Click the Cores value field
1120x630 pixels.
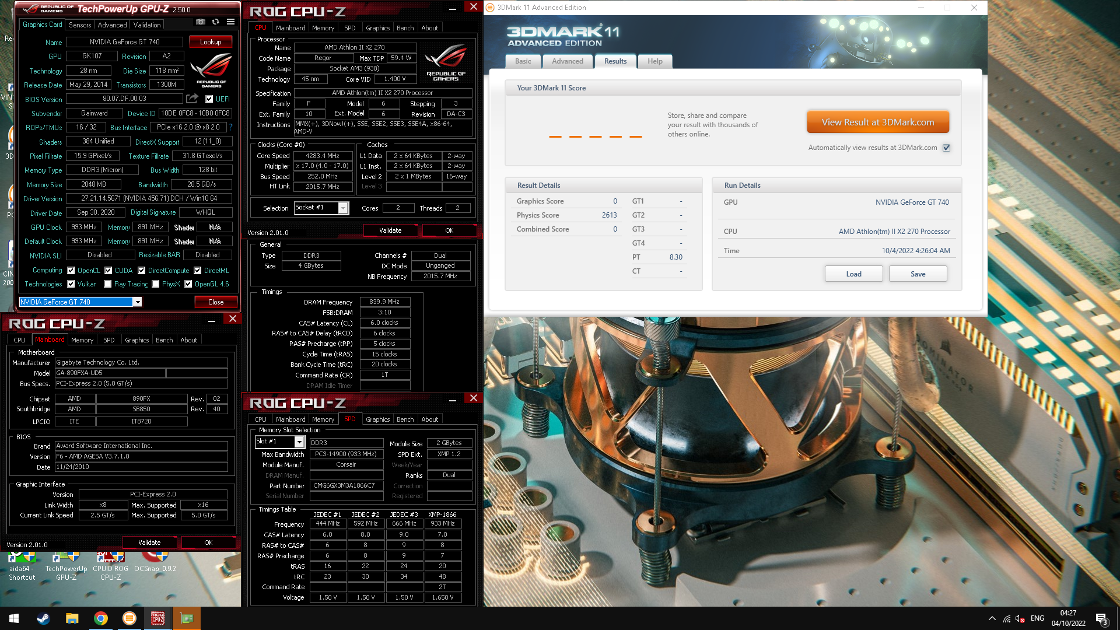coord(398,208)
